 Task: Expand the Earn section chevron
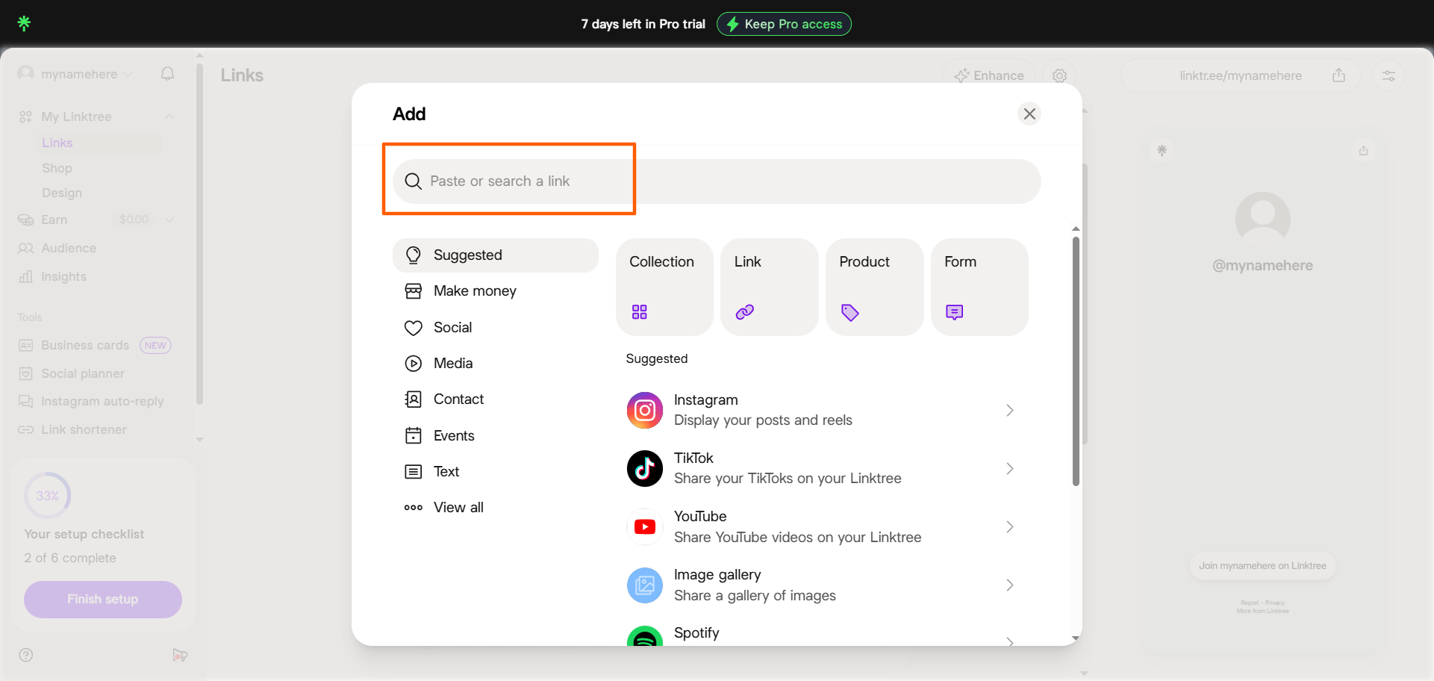coord(169,220)
